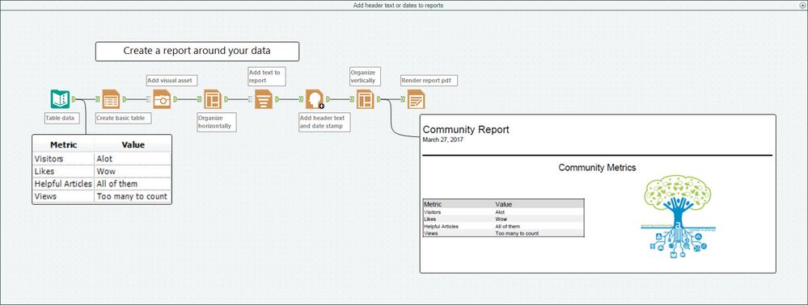The height and width of the screenshot is (305, 808).
Task: Select the 'Likes' cell in data table
Action: (x=63, y=171)
